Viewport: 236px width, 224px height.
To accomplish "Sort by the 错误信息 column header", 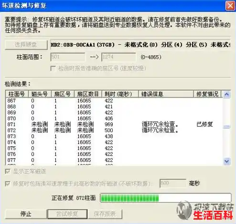I will 166,94.
